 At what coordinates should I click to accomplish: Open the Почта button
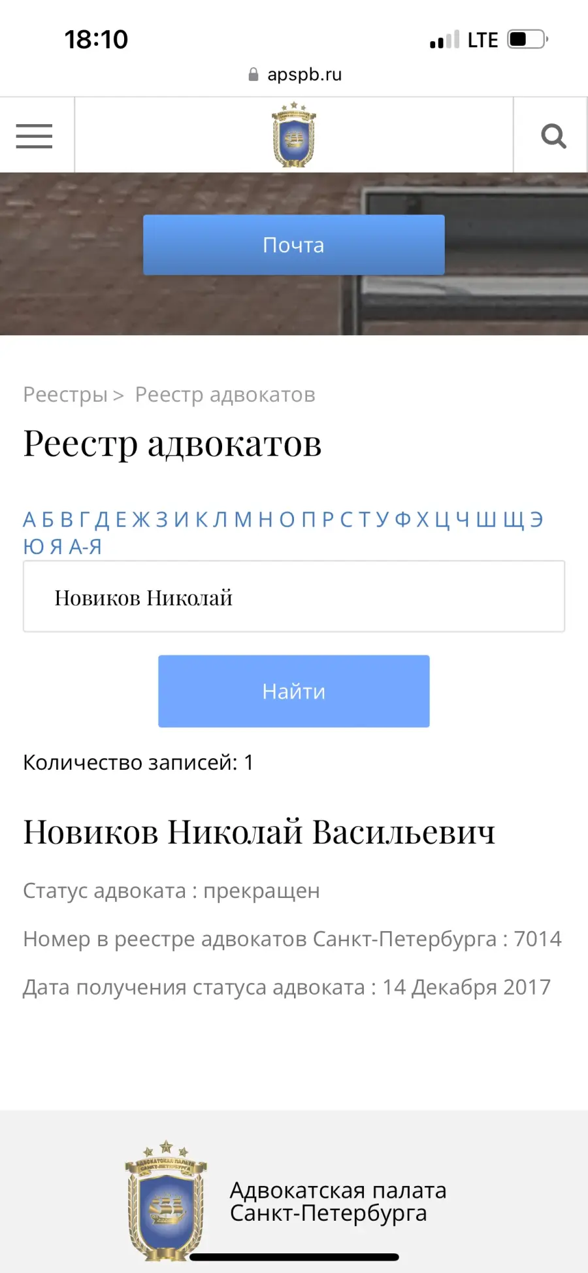click(294, 245)
